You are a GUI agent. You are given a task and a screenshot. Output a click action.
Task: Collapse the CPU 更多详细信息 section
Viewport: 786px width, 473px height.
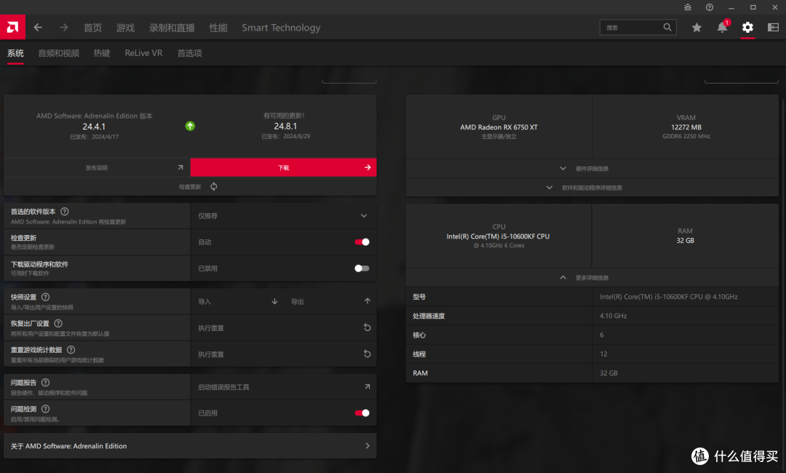pyautogui.click(x=592, y=277)
